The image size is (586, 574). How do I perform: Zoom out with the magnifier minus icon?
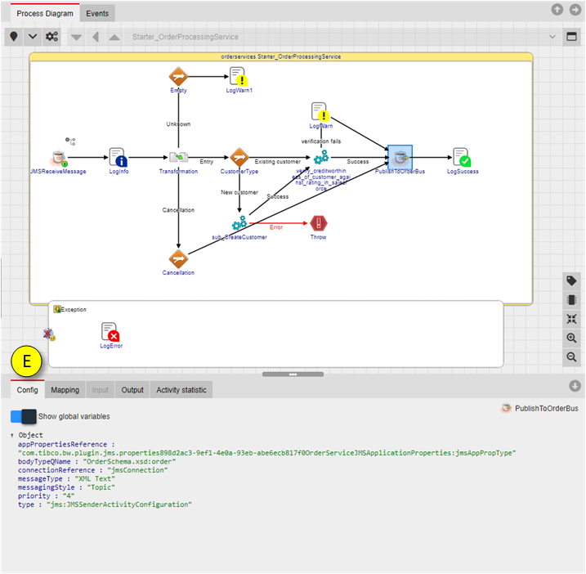click(571, 357)
